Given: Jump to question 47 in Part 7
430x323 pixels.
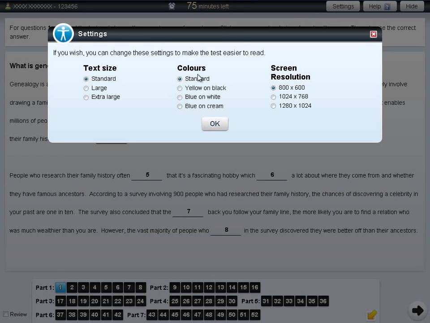Looking at the screenshot, I should pyautogui.click(x=198, y=315).
